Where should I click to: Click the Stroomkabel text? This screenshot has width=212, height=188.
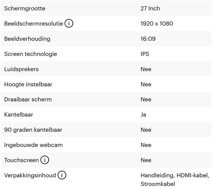pos(158,184)
